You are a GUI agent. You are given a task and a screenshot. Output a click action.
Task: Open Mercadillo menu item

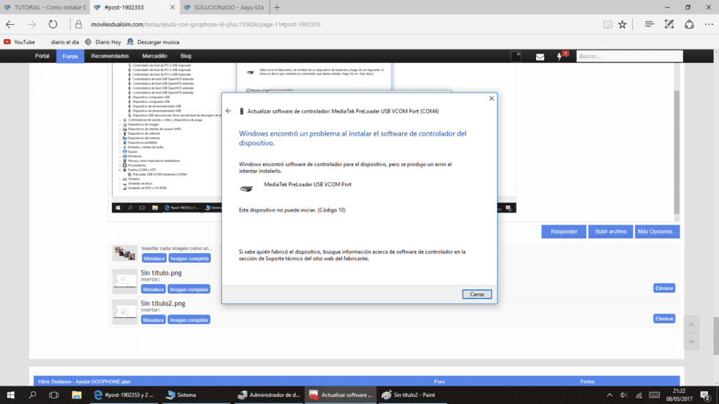(154, 56)
